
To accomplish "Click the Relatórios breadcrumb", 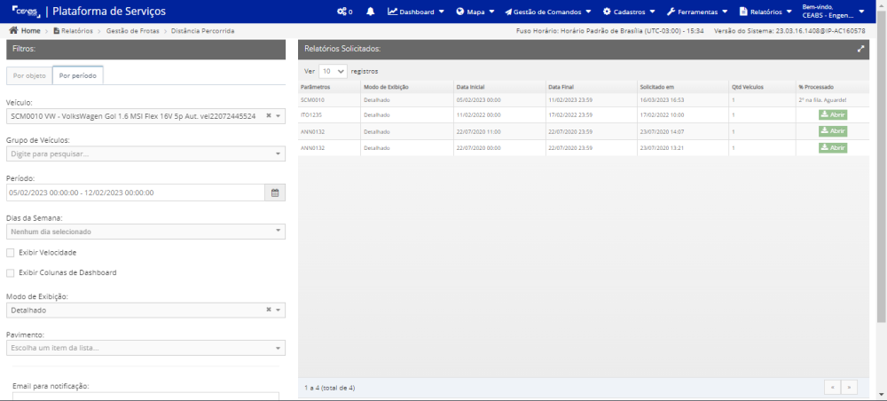I will point(73,31).
